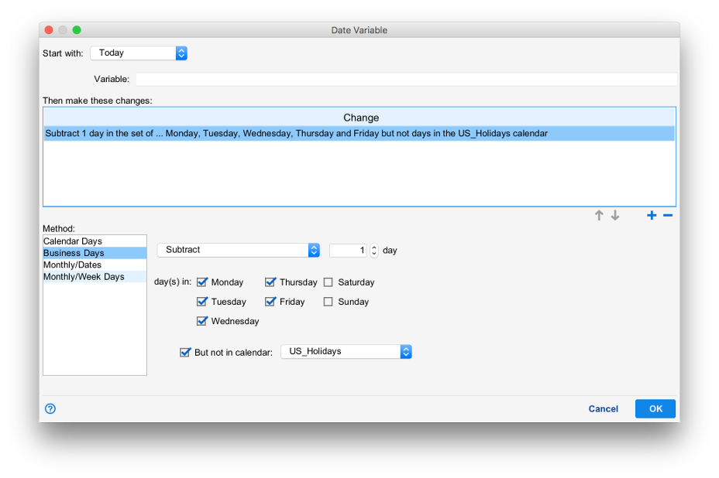Select Calendar Days method
Screen dimensions: 719x478
click(73, 241)
